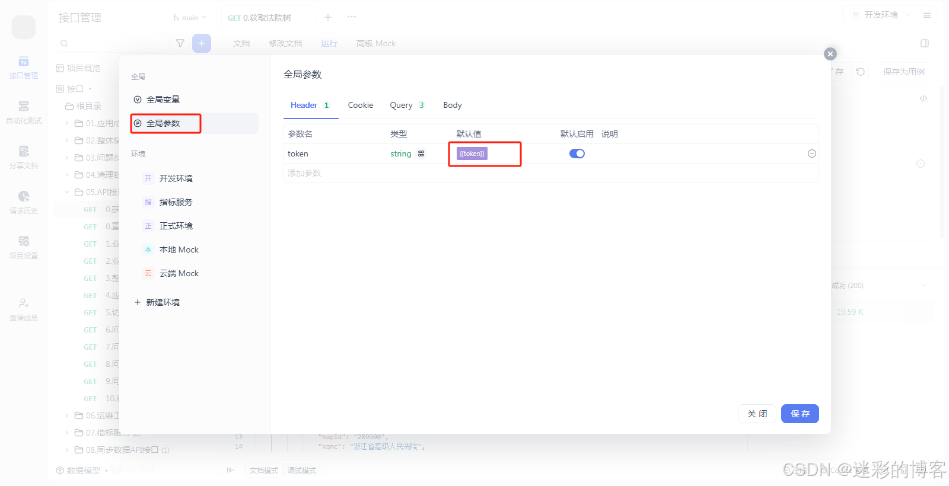Click the 运行 tab behind dialog

point(329,43)
